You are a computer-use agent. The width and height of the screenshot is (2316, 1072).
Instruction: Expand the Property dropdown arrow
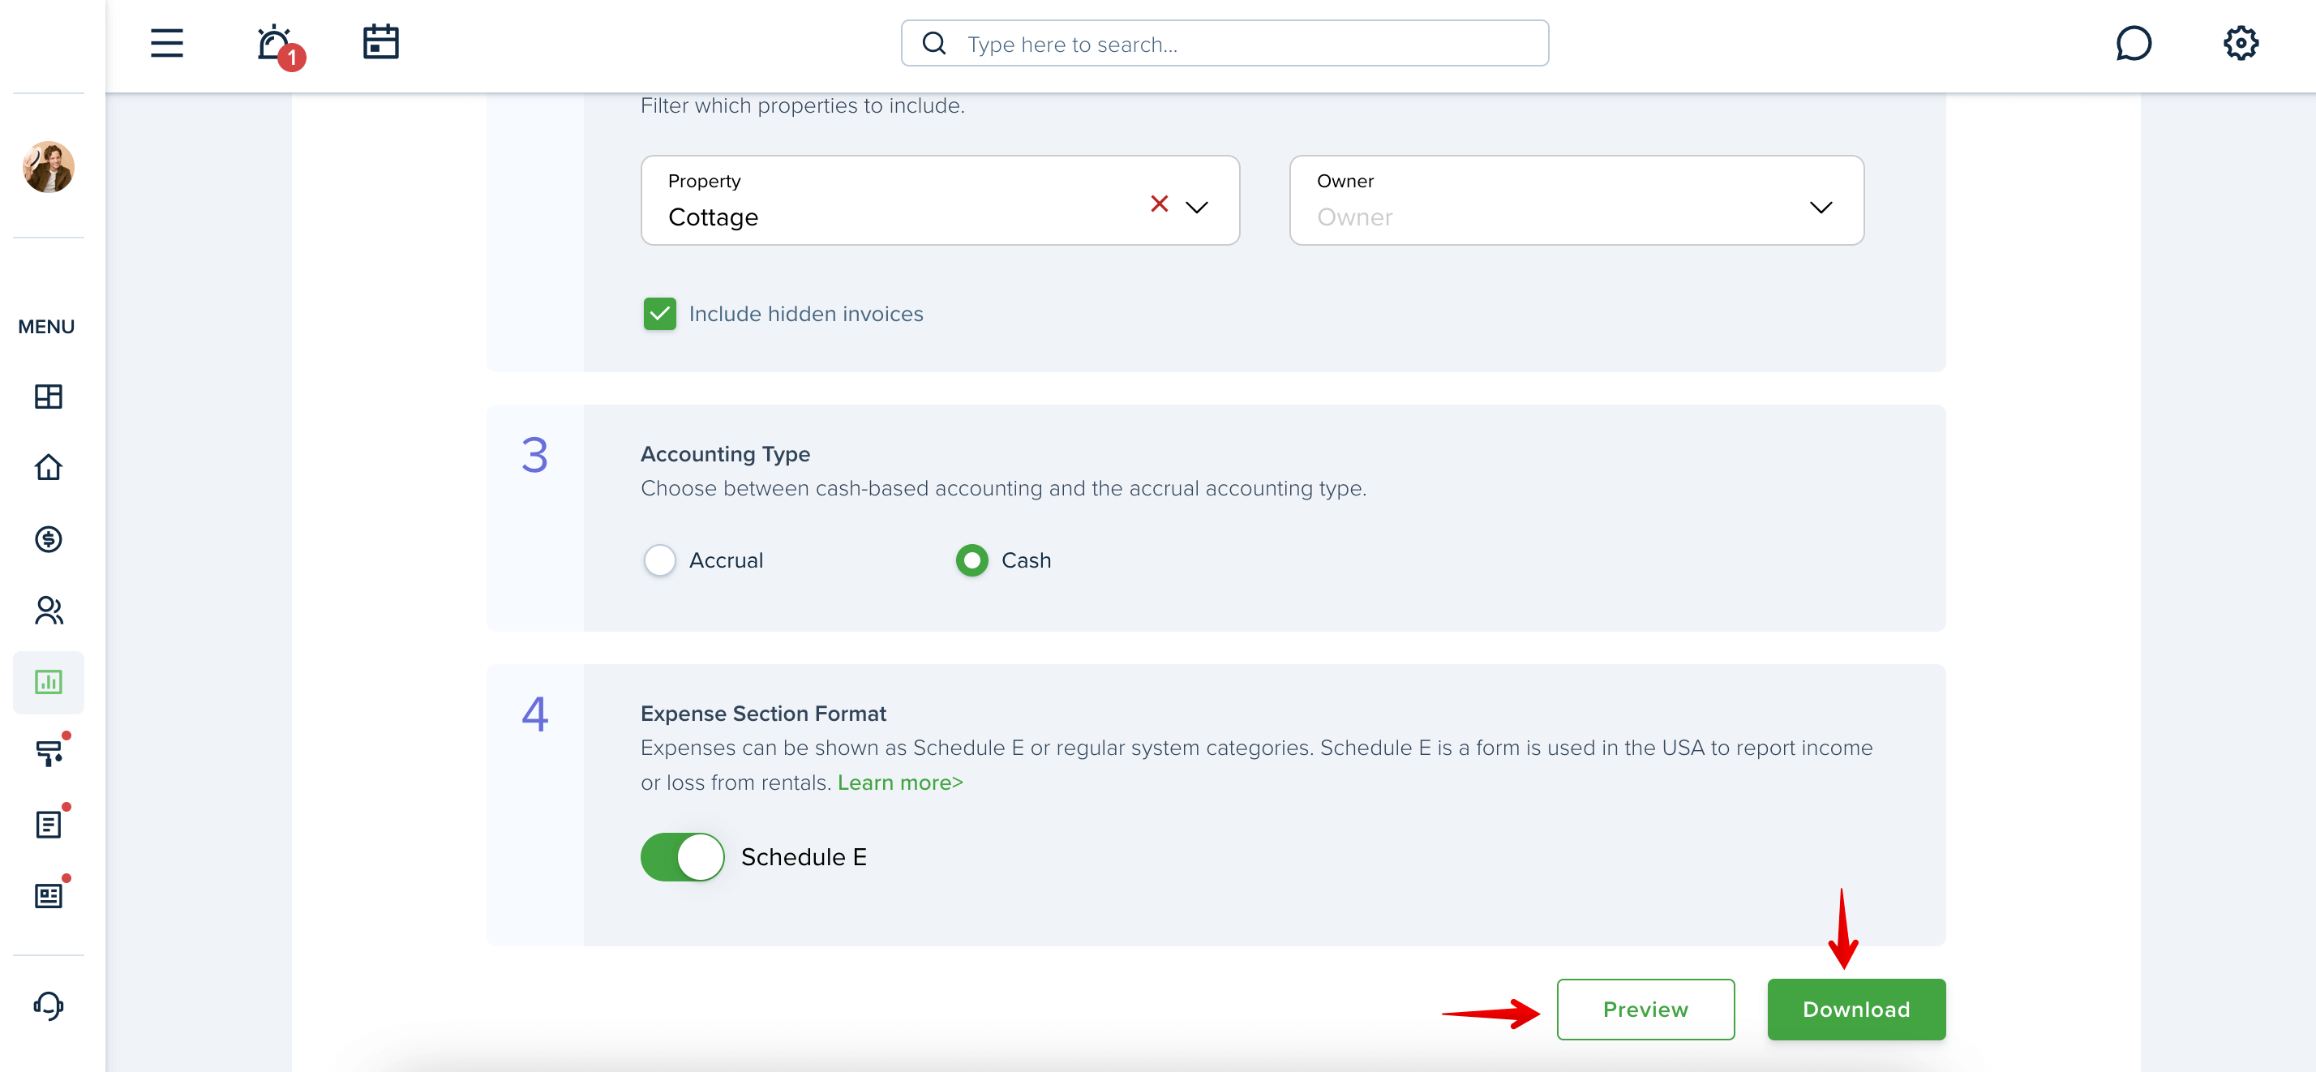[1197, 207]
